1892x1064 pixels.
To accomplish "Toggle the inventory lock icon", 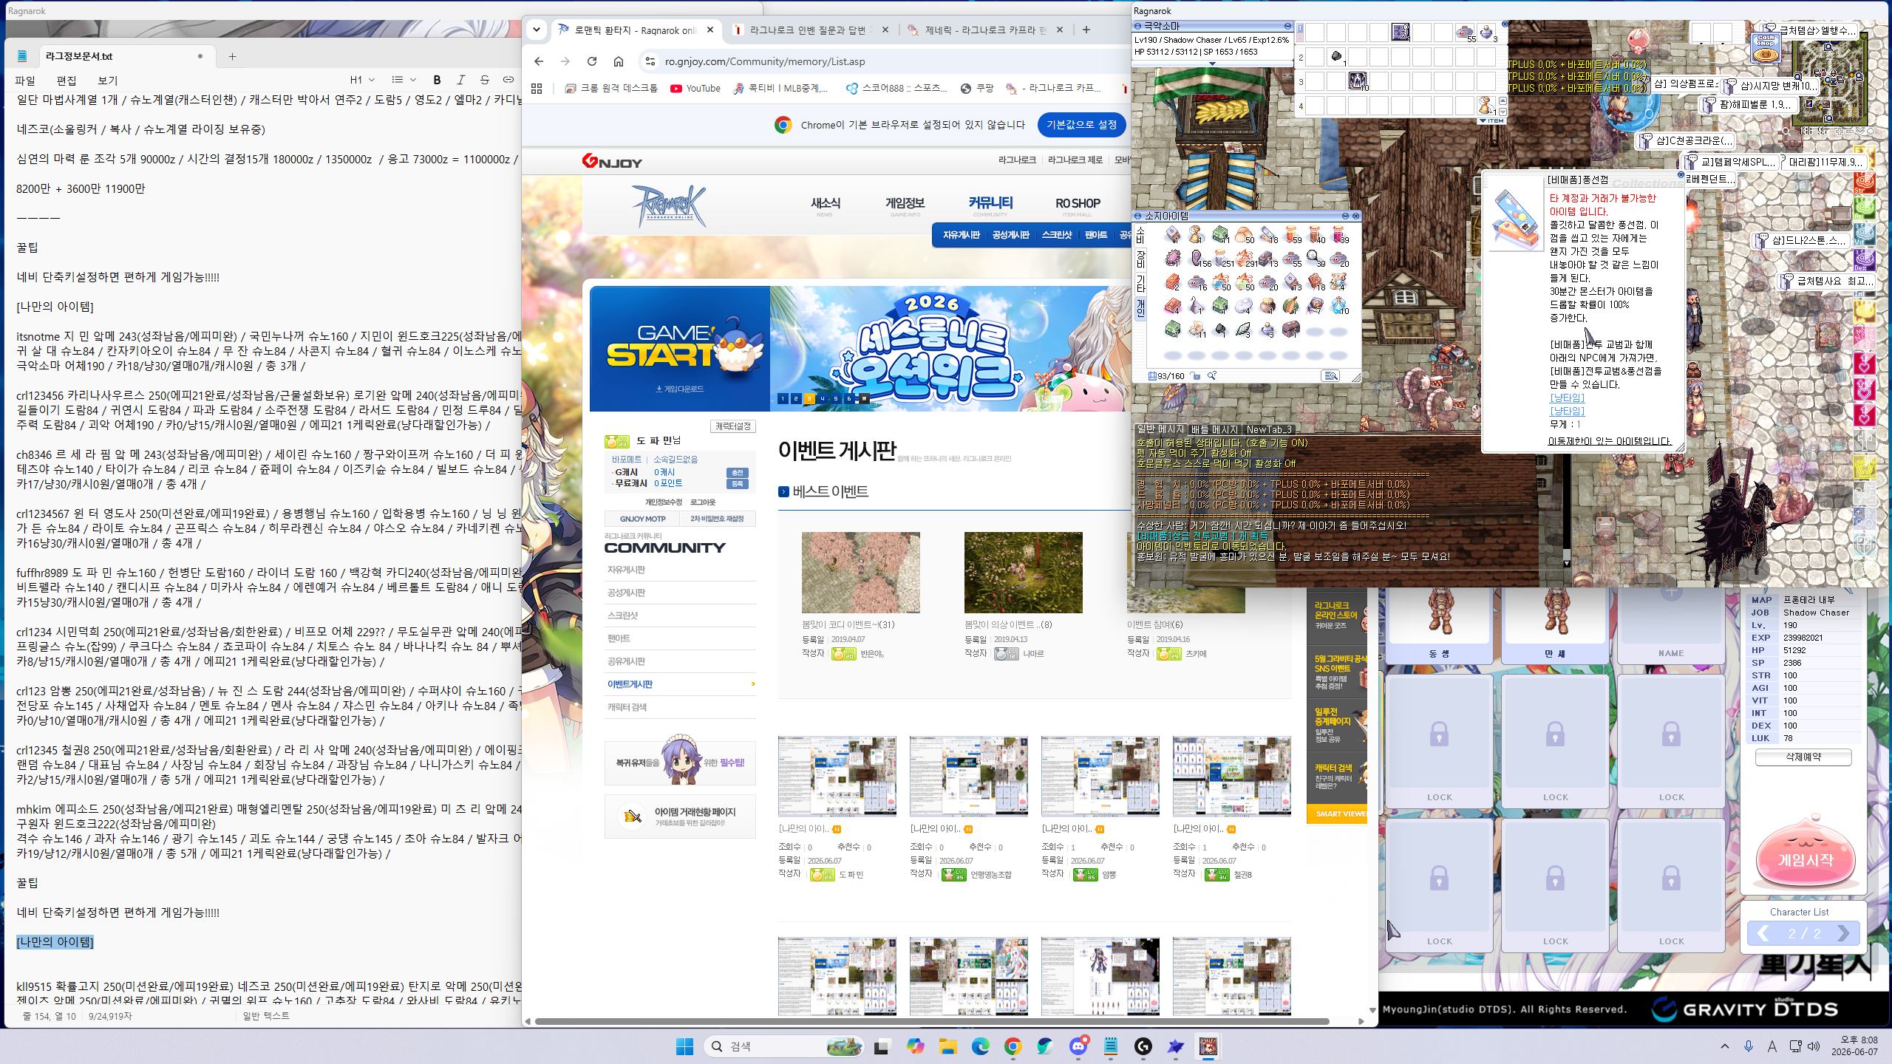I will pyautogui.click(x=1195, y=375).
